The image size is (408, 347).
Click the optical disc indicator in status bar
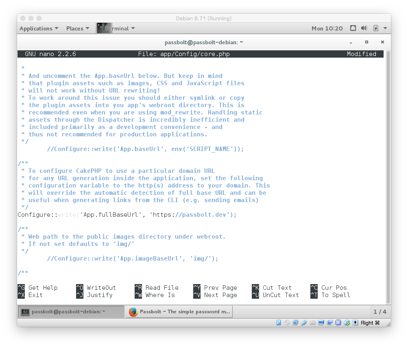coord(287,323)
